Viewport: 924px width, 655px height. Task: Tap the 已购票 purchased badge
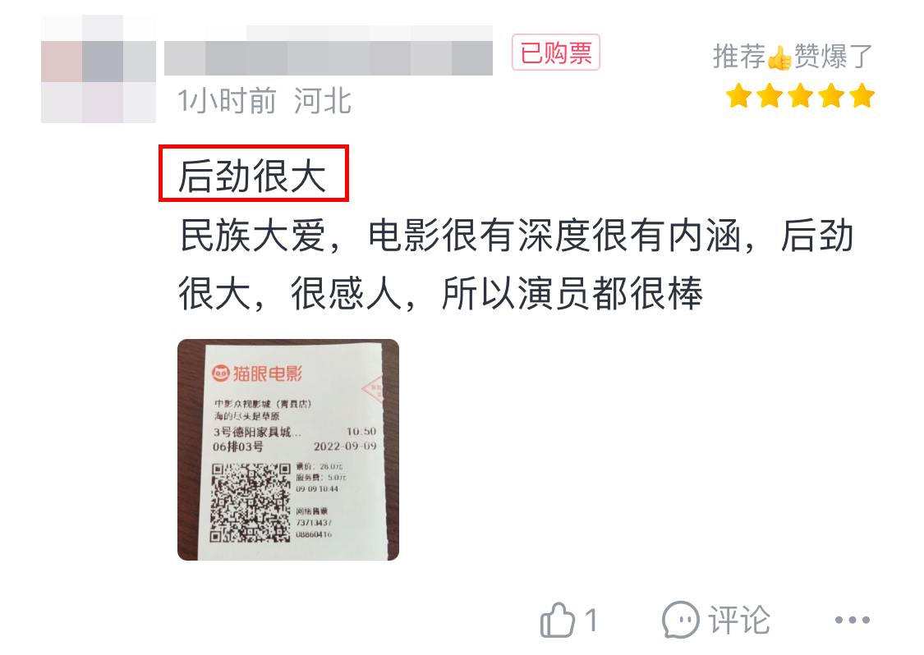(x=556, y=53)
